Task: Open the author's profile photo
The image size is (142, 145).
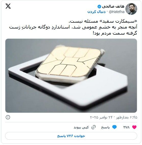Action: (x=131, y=9)
